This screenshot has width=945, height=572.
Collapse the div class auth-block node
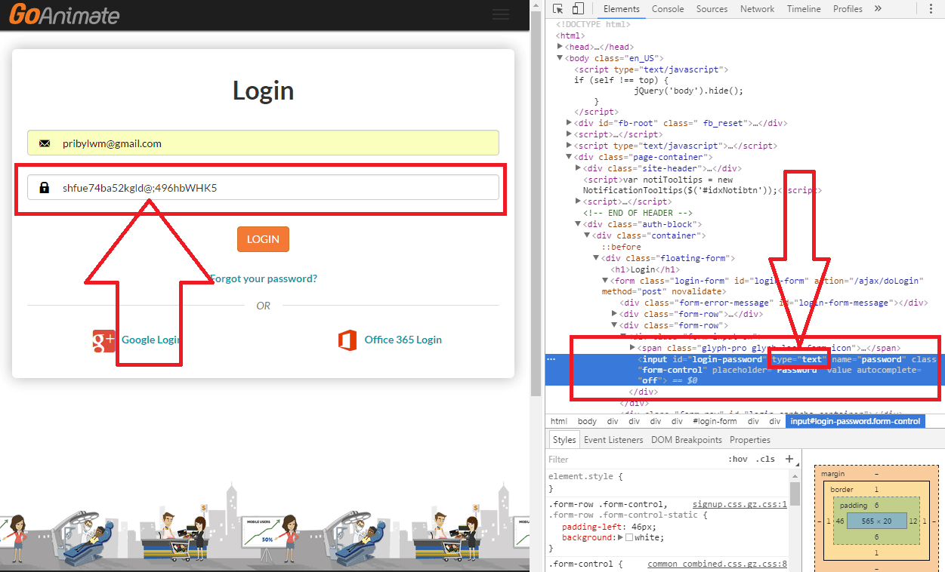coord(579,224)
